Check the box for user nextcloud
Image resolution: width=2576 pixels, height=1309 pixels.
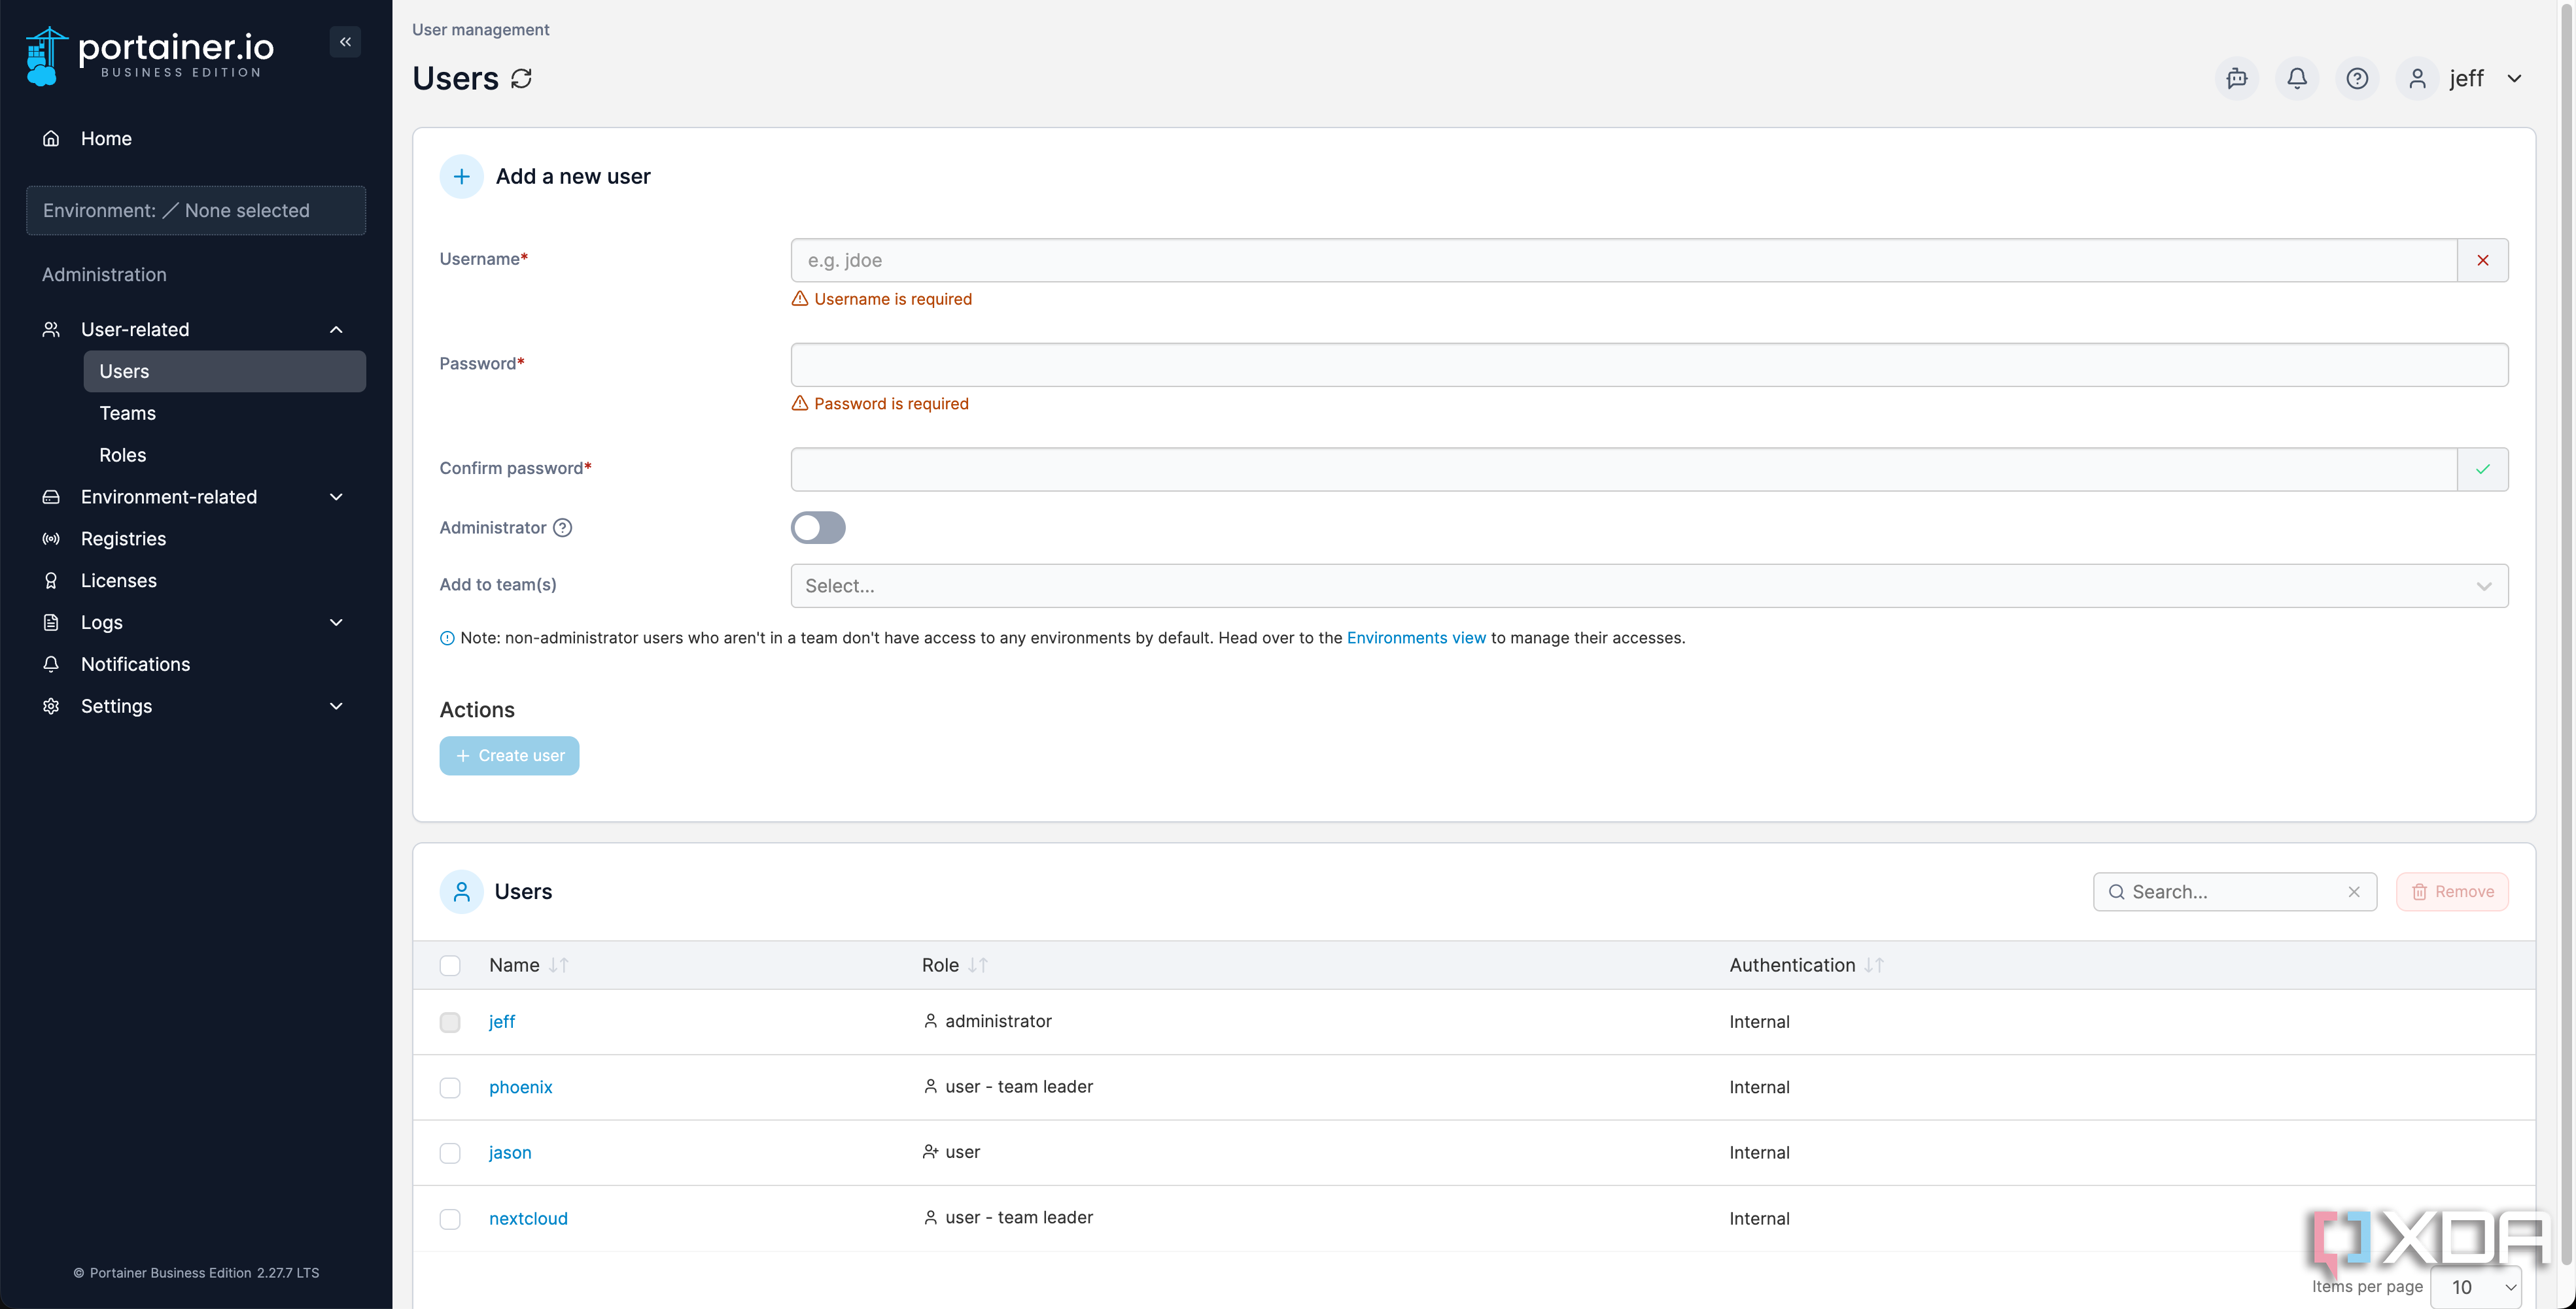click(x=450, y=1219)
